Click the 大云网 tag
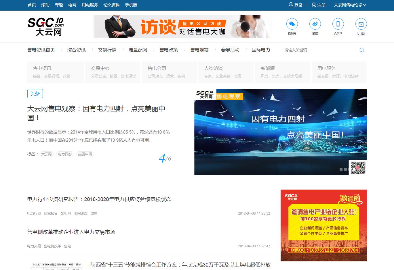 tap(46, 154)
